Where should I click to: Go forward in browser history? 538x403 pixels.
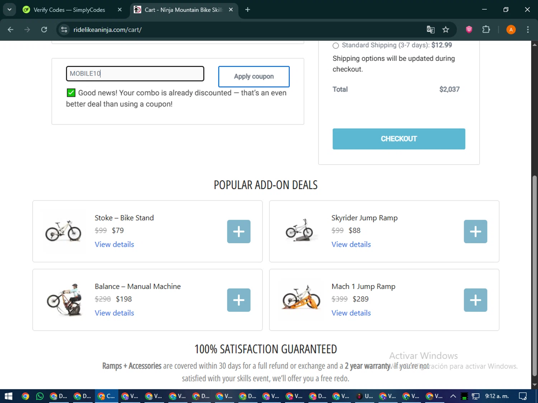click(27, 30)
